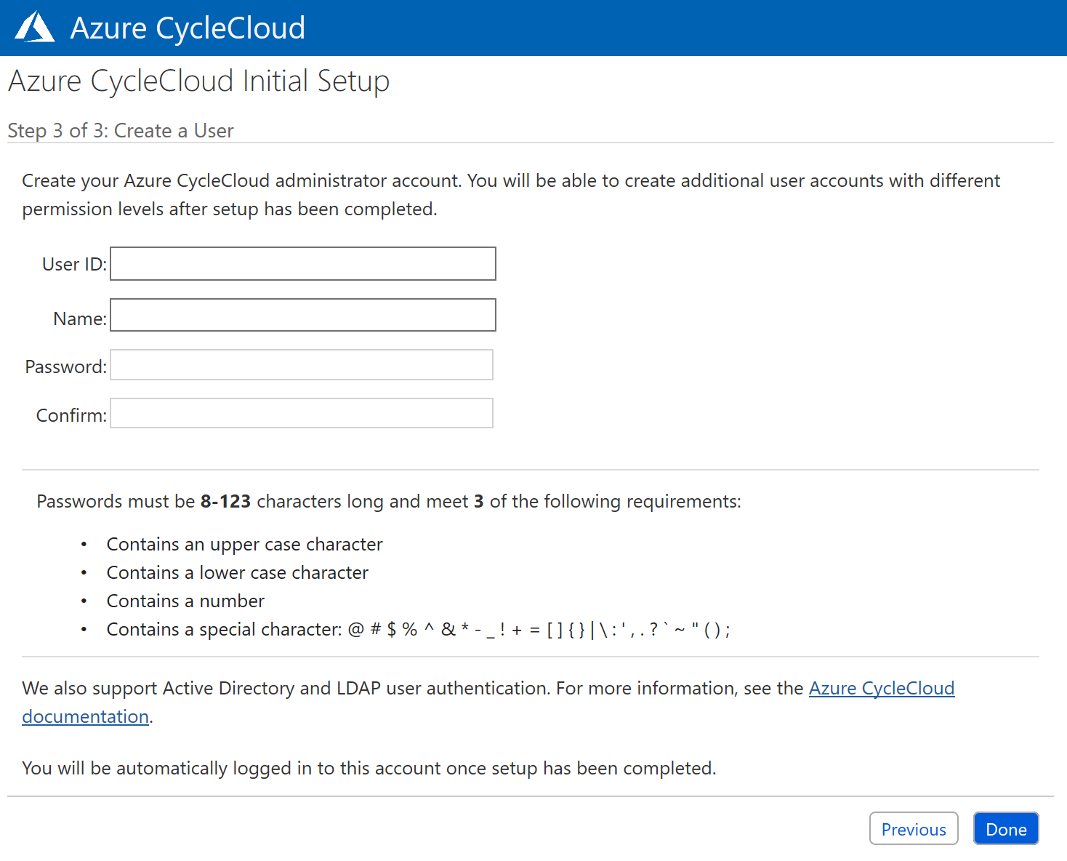Click the Azure CycleCloud Initial Setup title
The width and height of the screenshot is (1067, 861).
(198, 81)
